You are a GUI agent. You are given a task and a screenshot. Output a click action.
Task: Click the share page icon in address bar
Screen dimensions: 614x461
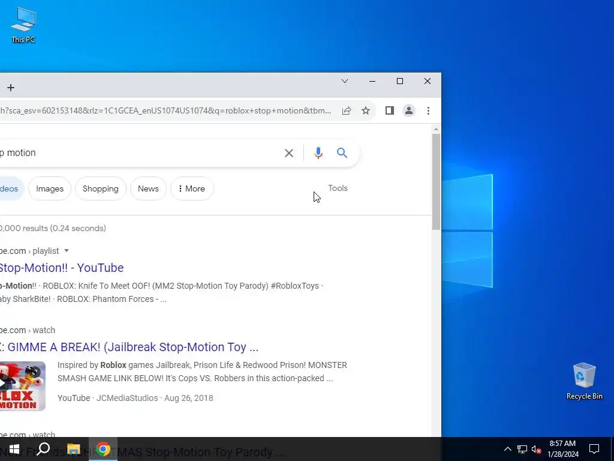tap(347, 110)
